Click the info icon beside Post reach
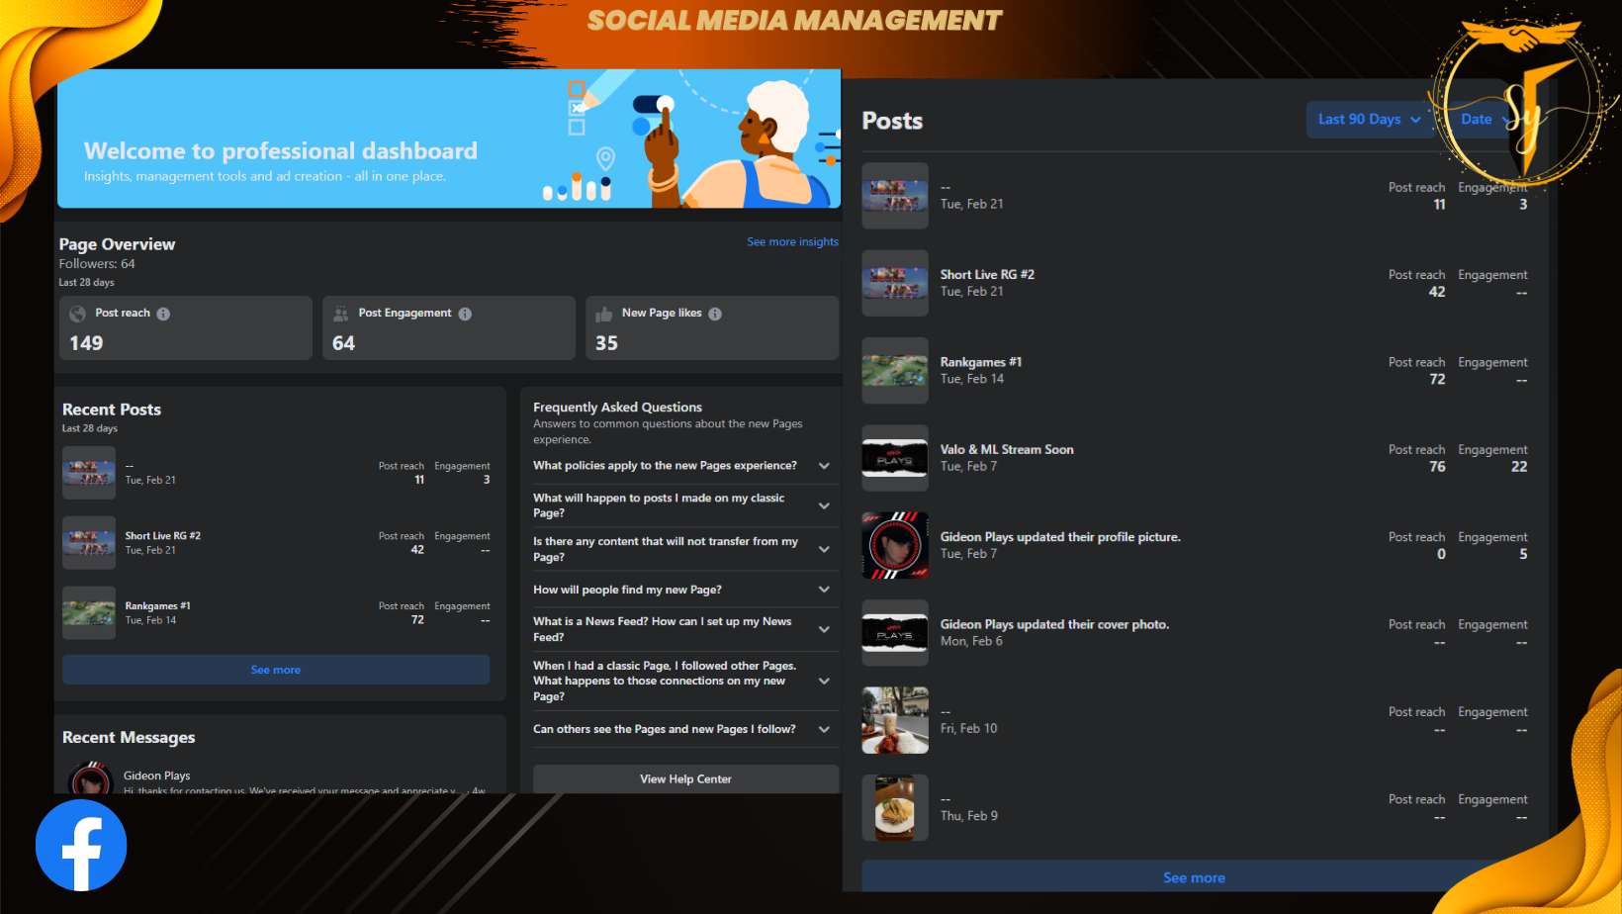Image resolution: width=1622 pixels, height=914 pixels. coord(163,314)
